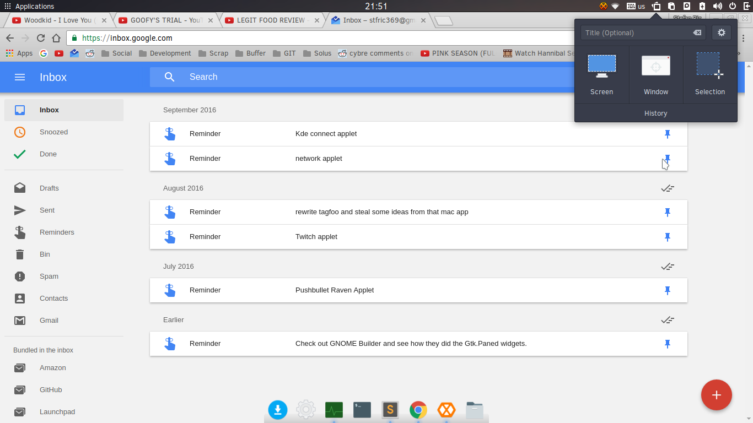Screen dimensions: 753x423
Task: Open cybre comments bookmark
Action: tap(376, 53)
